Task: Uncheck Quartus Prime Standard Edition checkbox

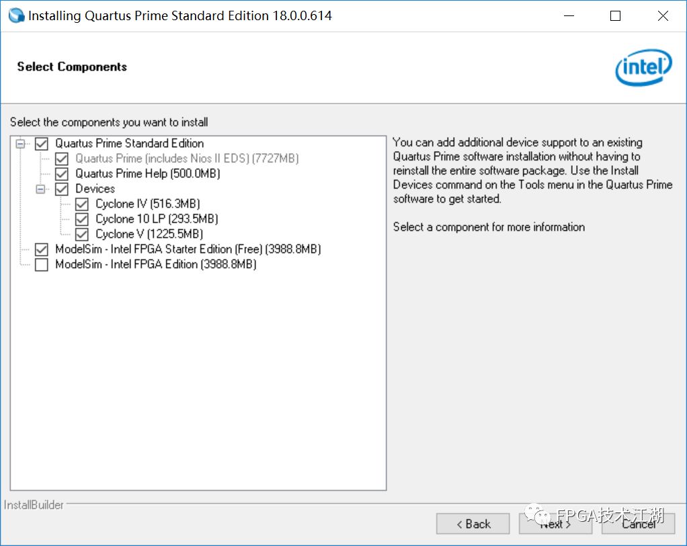Action: click(x=42, y=144)
